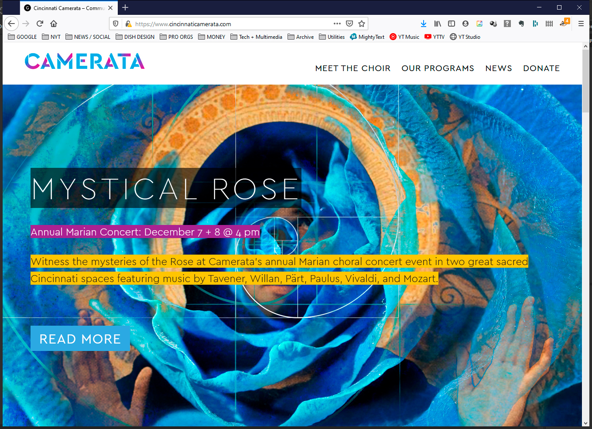This screenshot has height=429, width=592.
Task: Bookmark this page with star icon
Action: 362,24
